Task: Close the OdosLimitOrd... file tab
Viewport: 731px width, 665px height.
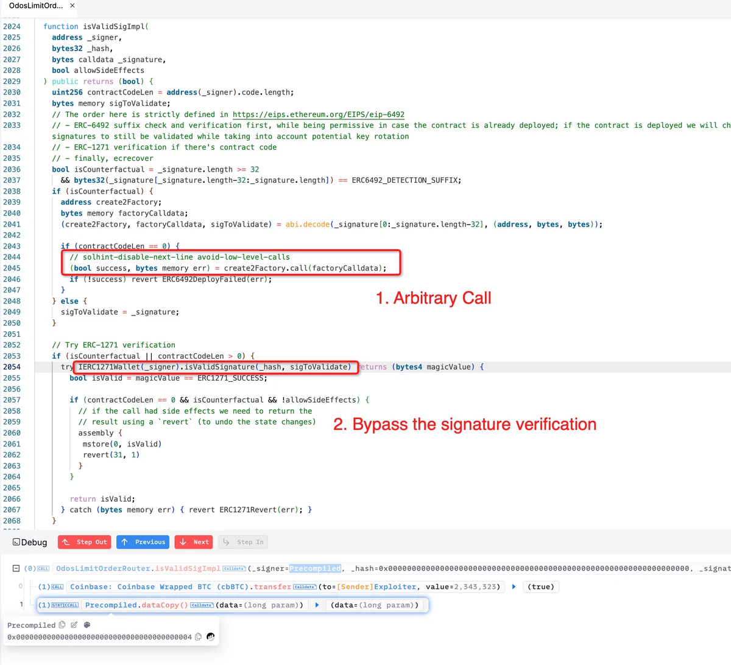Action: click(72, 5)
